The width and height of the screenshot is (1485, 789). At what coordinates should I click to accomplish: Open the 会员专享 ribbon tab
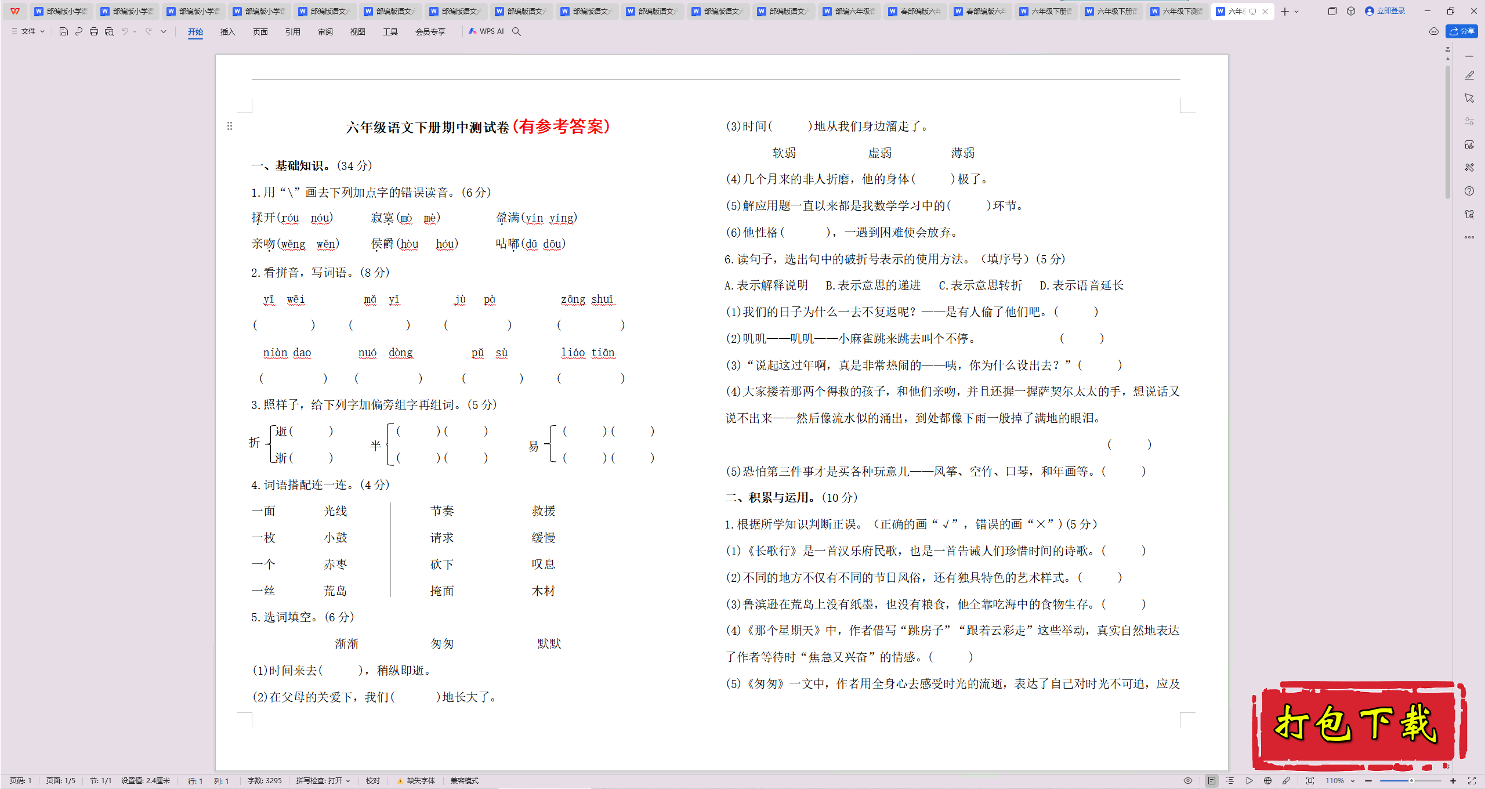click(x=430, y=32)
